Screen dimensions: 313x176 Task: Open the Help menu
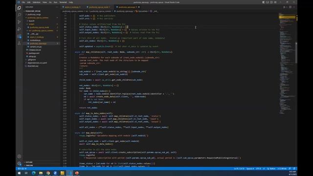pyautogui.click(x=71, y=2)
